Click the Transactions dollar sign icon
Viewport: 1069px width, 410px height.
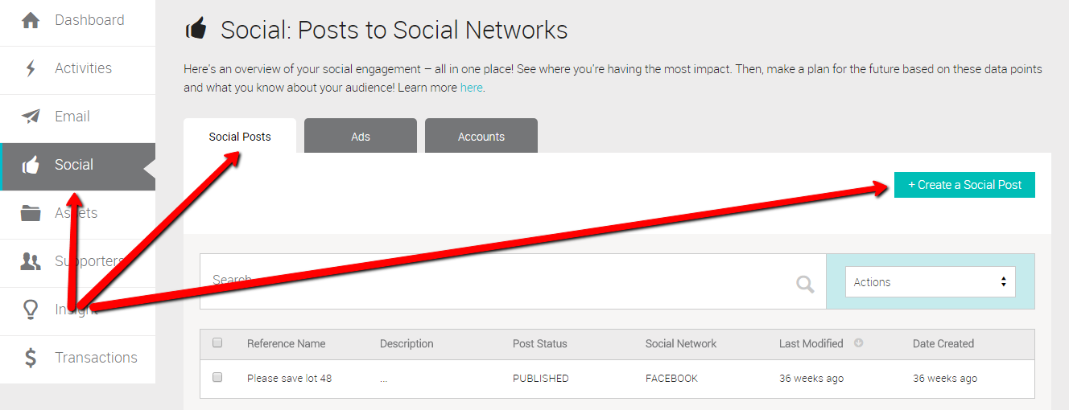tap(31, 358)
